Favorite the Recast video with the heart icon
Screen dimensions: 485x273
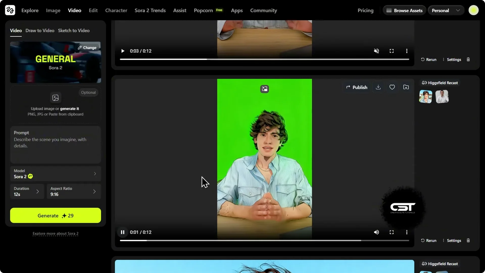[392, 87]
